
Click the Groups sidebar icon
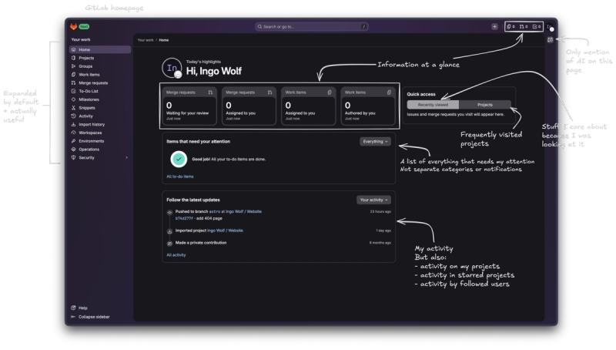pos(73,66)
